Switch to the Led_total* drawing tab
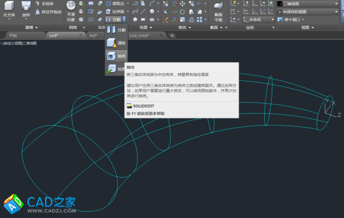Viewport: 344px width, 218px height. click(x=139, y=35)
